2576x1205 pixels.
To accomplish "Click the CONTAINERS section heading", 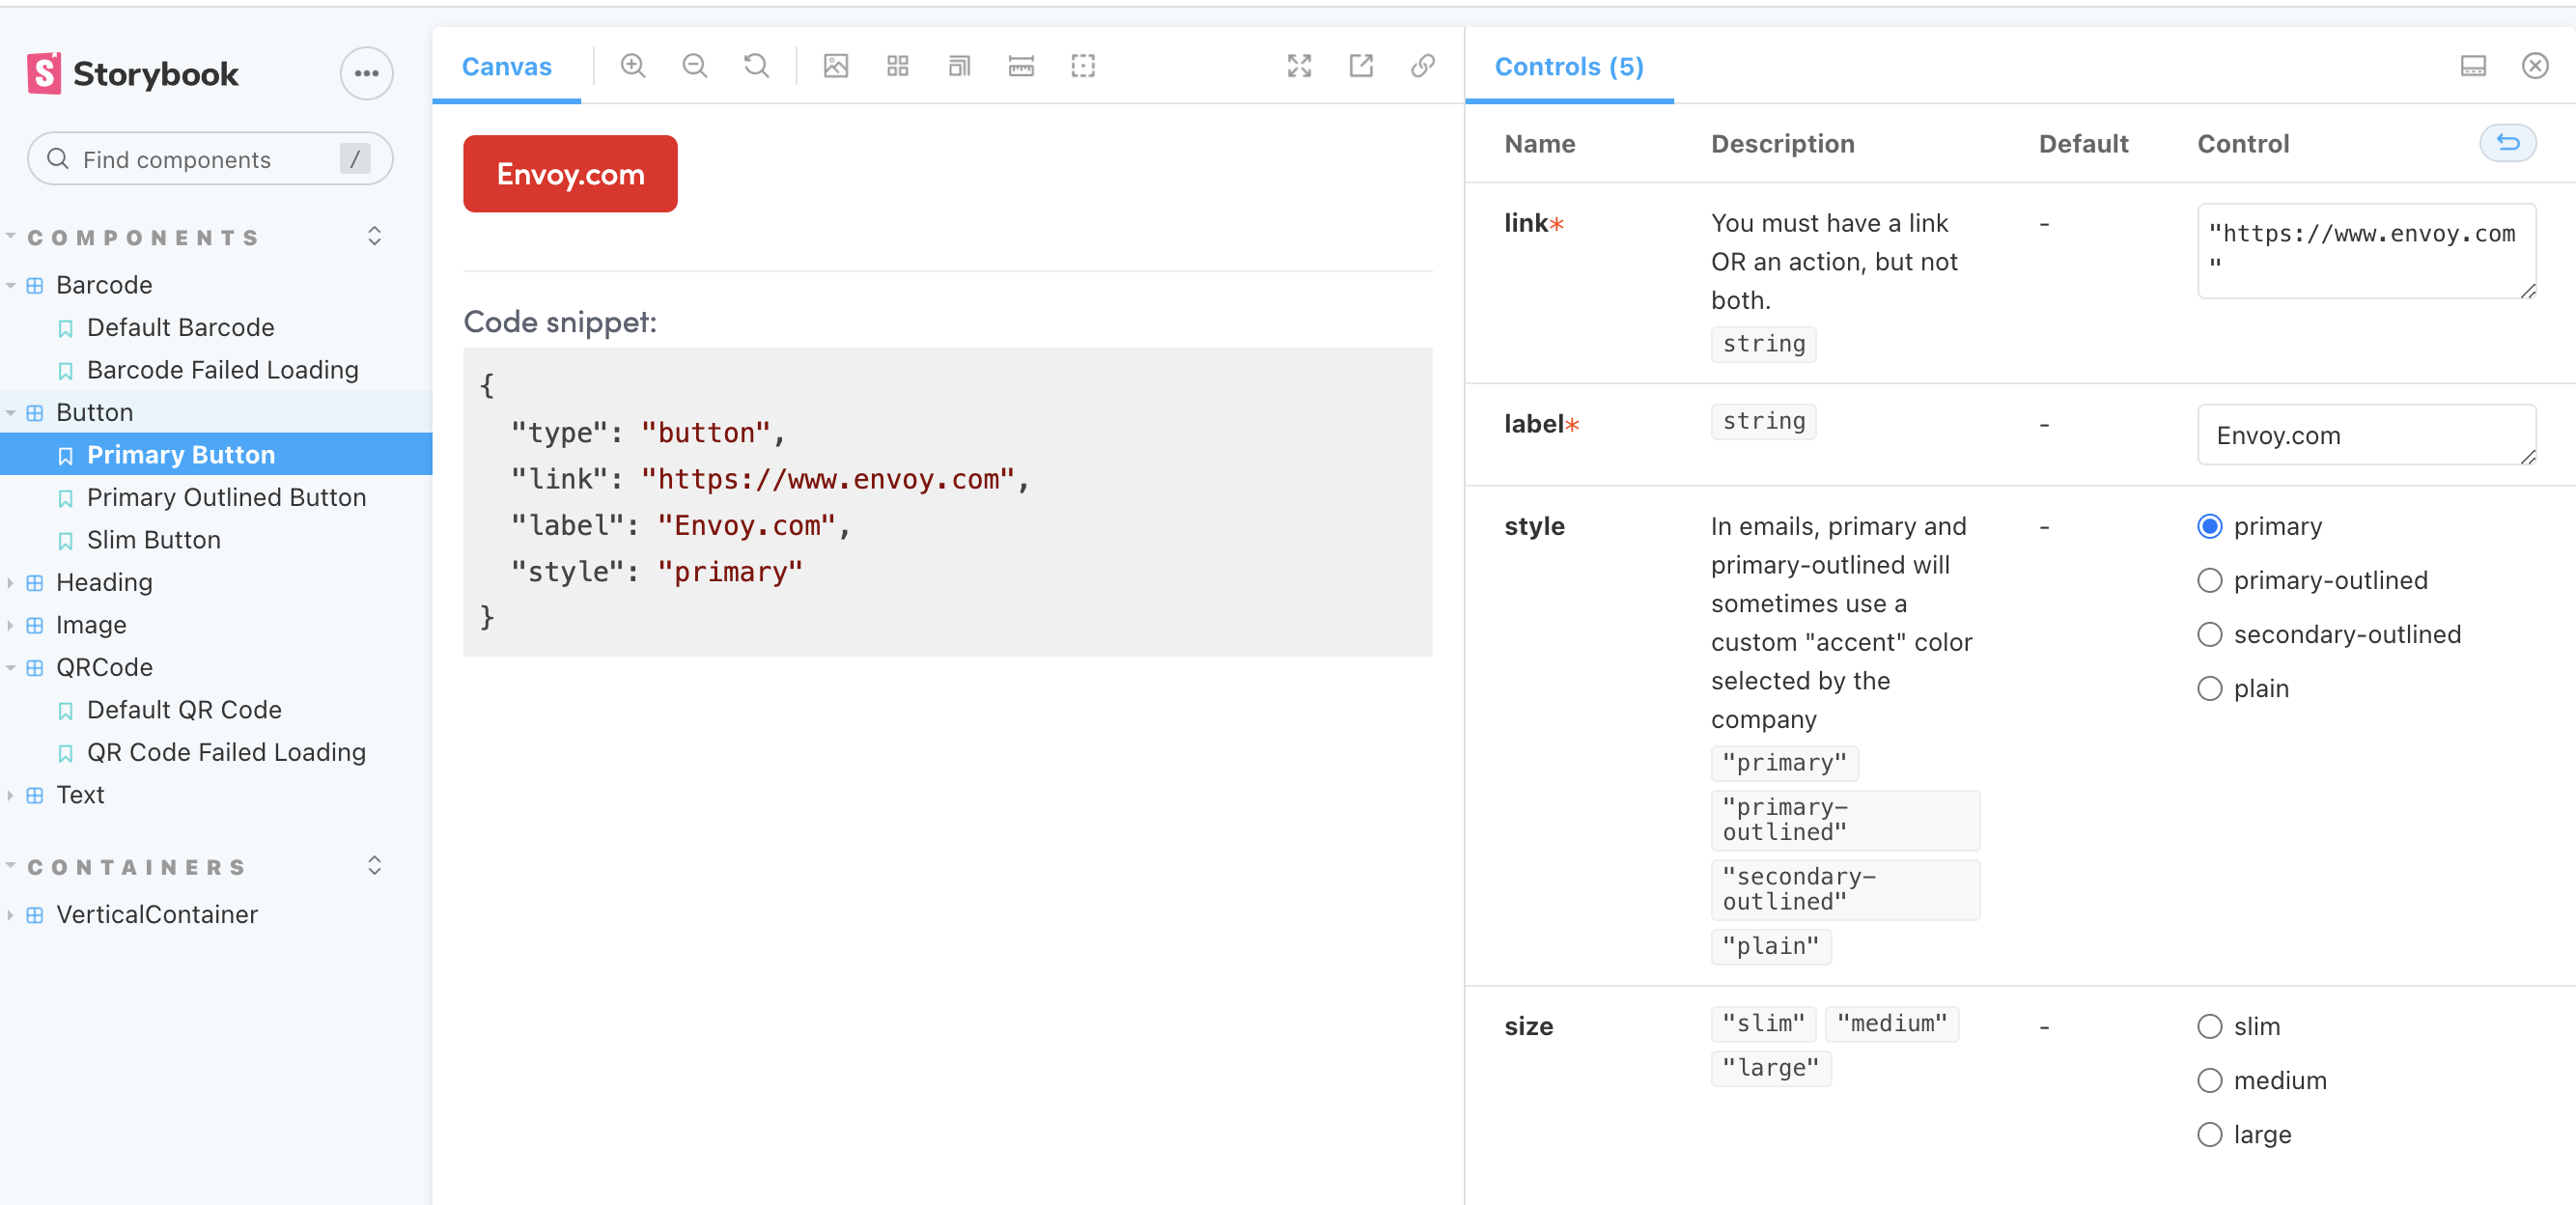I will 137,867.
